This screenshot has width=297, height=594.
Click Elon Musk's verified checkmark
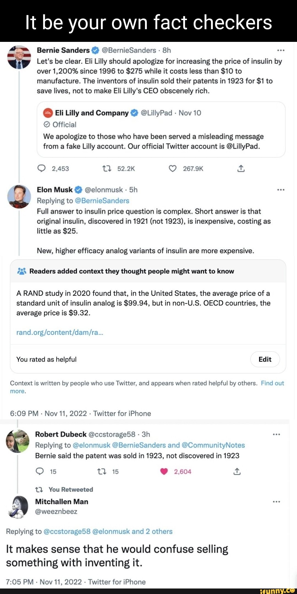[79, 190]
